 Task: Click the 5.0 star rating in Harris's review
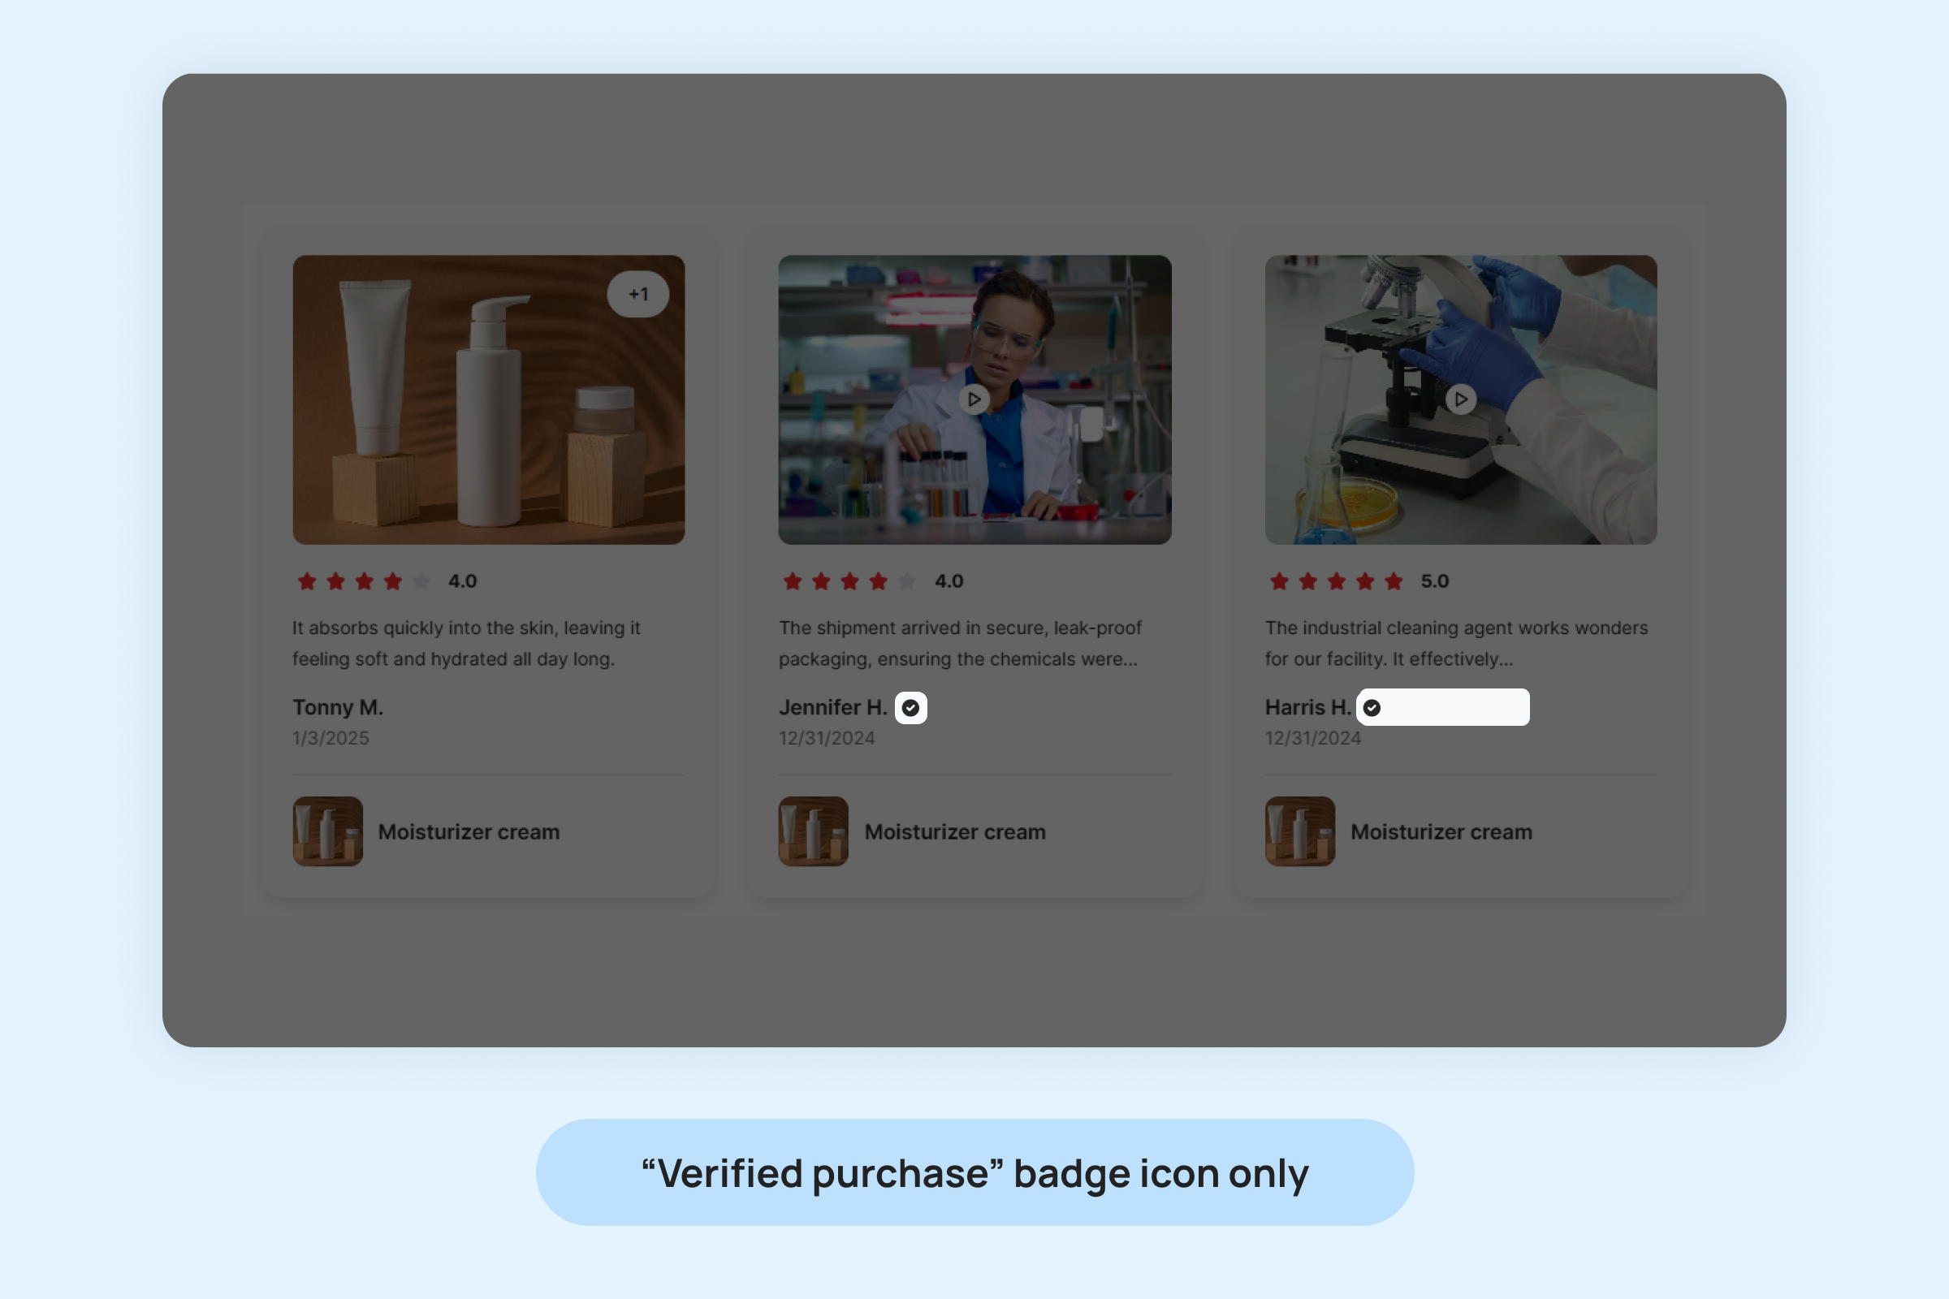(x=1336, y=581)
